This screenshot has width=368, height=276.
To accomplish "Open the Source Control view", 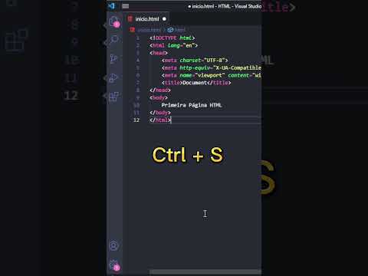I will point(114,59).
